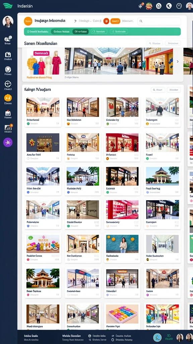193x344 pixels.
Task: Select the first radio button in the footer
Action: [x=89, y=336]
